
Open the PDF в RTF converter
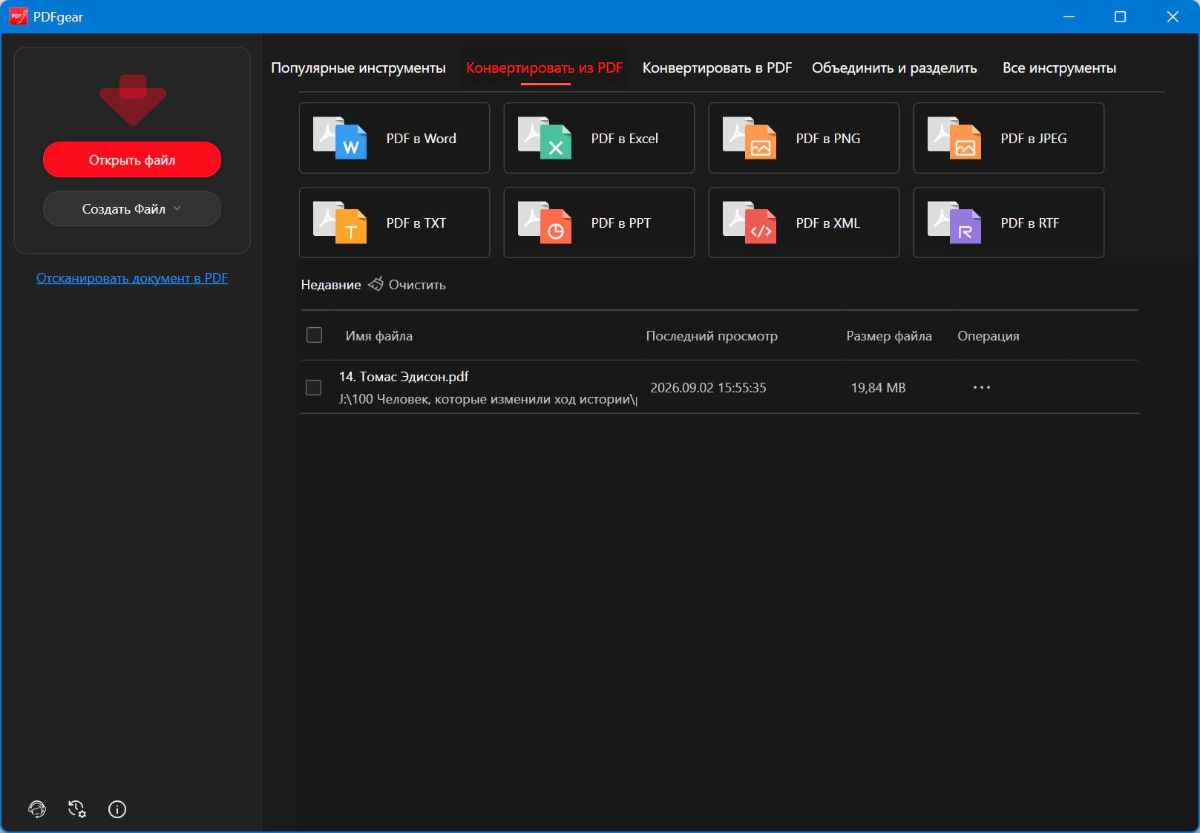pos(1009,223)
